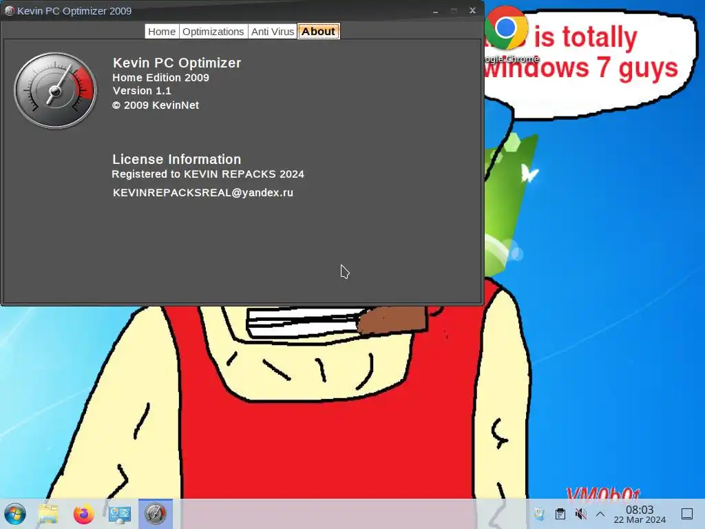Image resolution: width=705 pixels, height=529 pixels.
Task: Click the KEVINREPACKSREAL@yandex.ru email text
Action: (203, 193)
